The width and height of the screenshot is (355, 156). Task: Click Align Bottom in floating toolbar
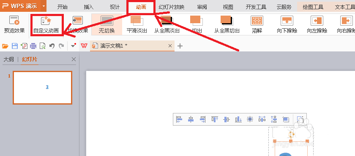(x=238, y=119)
